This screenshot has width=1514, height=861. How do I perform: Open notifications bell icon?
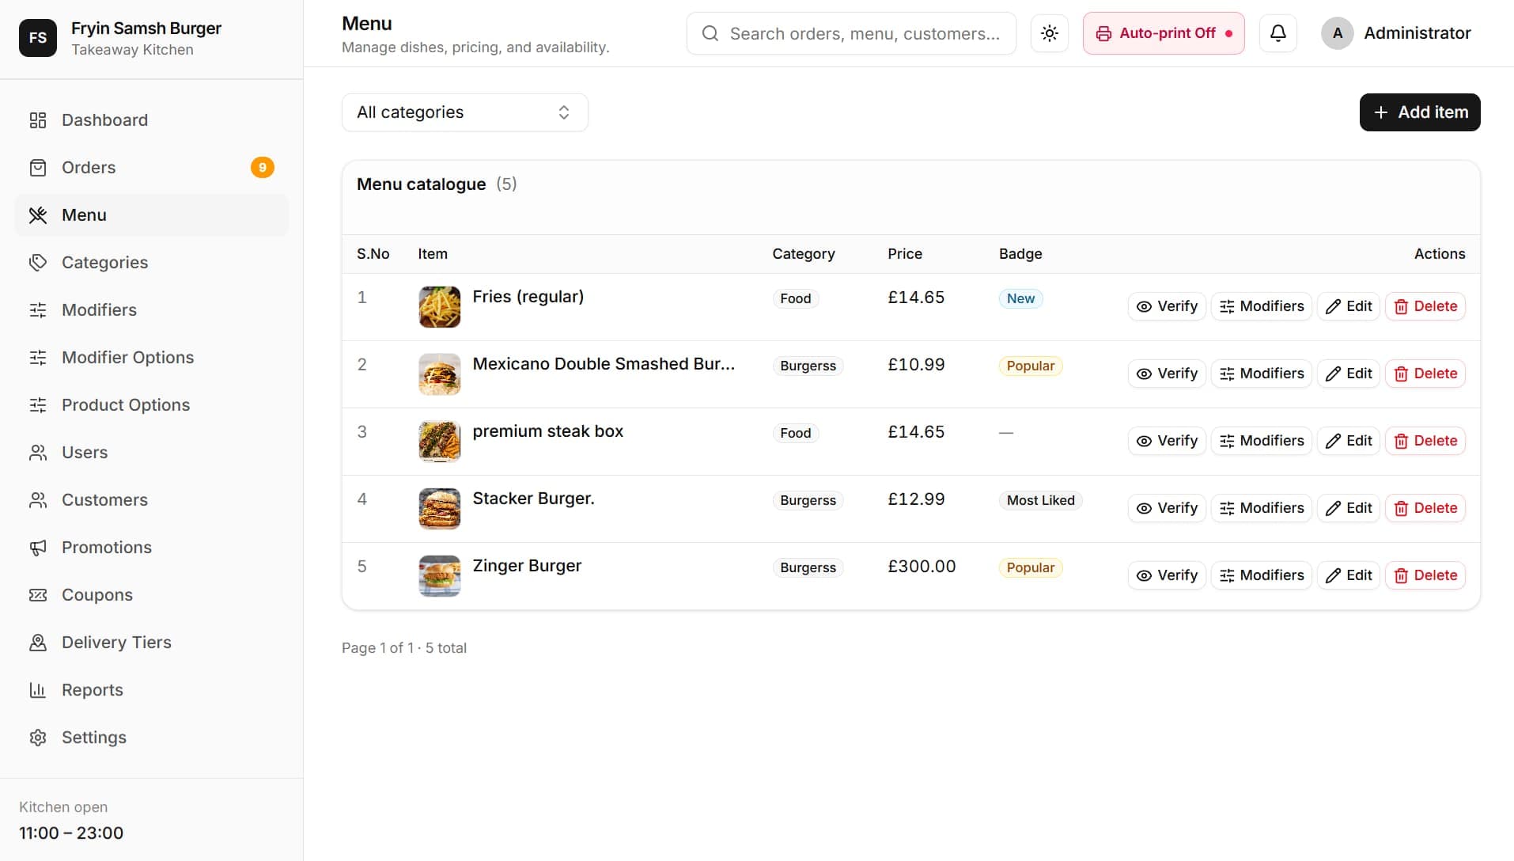[1277, 33]
